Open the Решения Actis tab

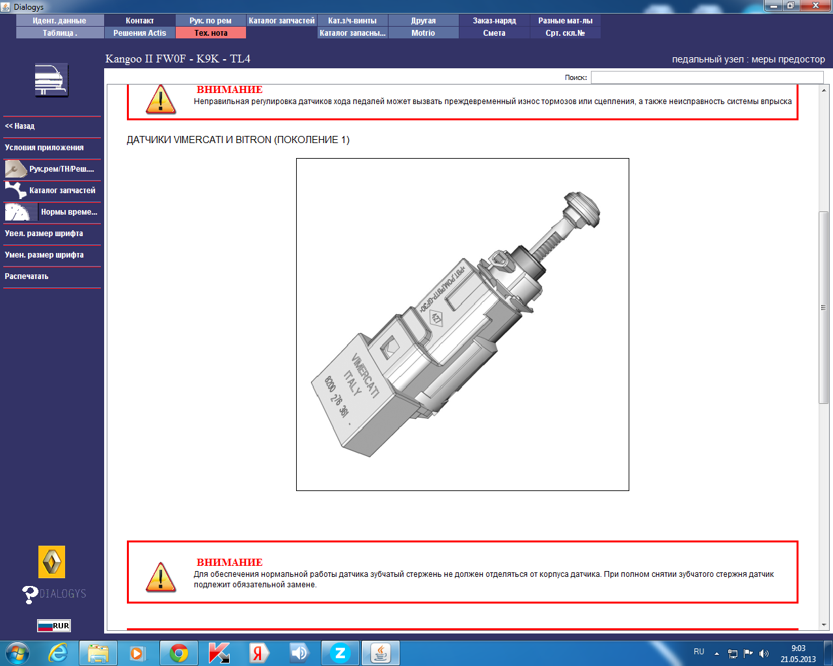coord(140,33)
